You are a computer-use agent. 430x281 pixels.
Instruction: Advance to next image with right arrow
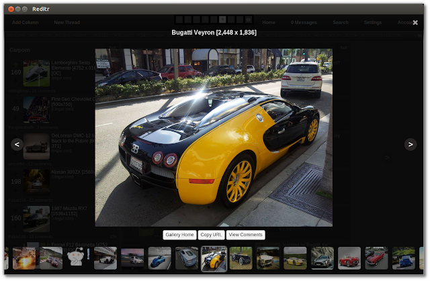tap(411, 144)
